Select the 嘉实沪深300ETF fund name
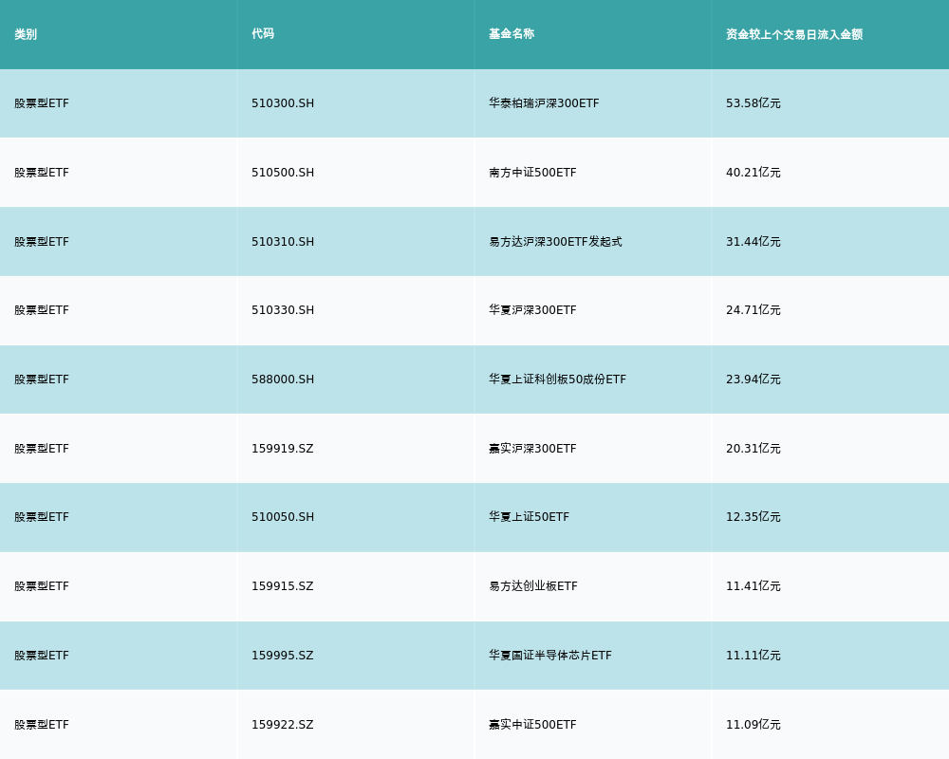This screenshot has height=759, width=949. 532,449
